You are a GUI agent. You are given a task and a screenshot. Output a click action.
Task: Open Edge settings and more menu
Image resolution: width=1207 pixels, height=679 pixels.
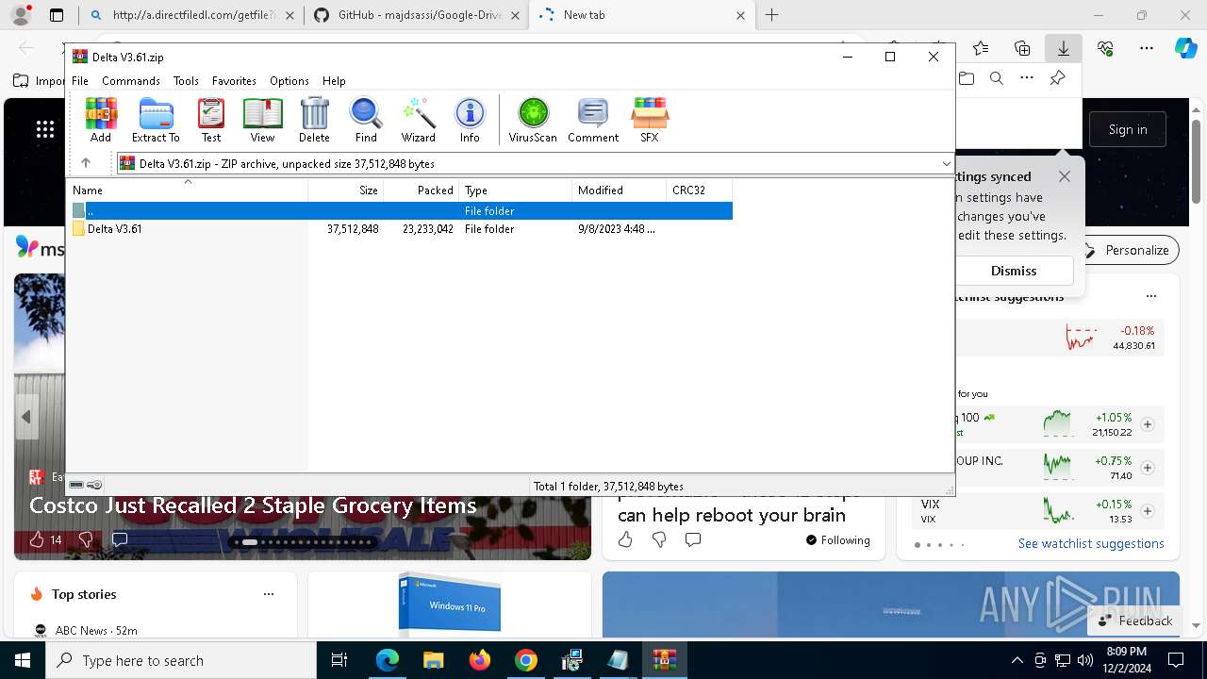(1147, 48)
